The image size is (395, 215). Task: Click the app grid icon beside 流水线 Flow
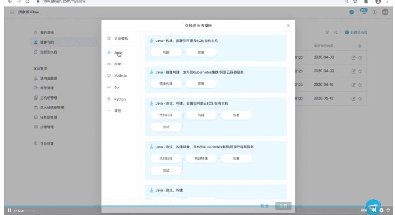coord(12,12)
